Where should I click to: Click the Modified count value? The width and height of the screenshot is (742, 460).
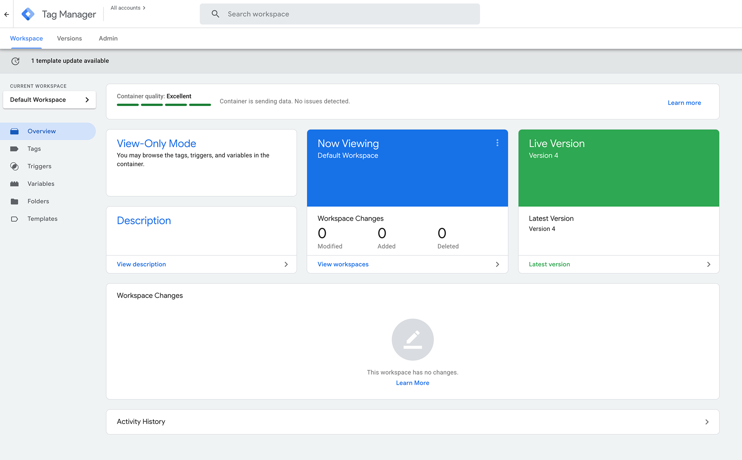click(322, 233)
